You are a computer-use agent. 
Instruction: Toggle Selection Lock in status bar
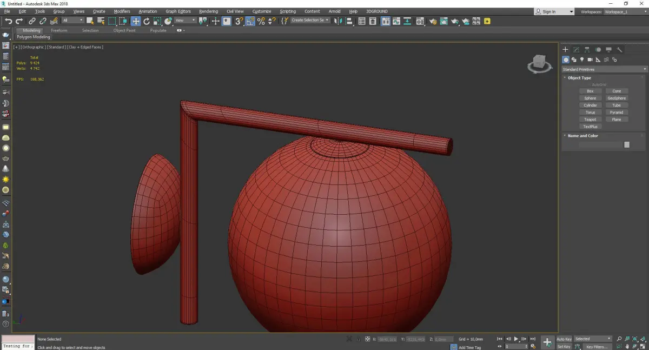coord(358,339)
